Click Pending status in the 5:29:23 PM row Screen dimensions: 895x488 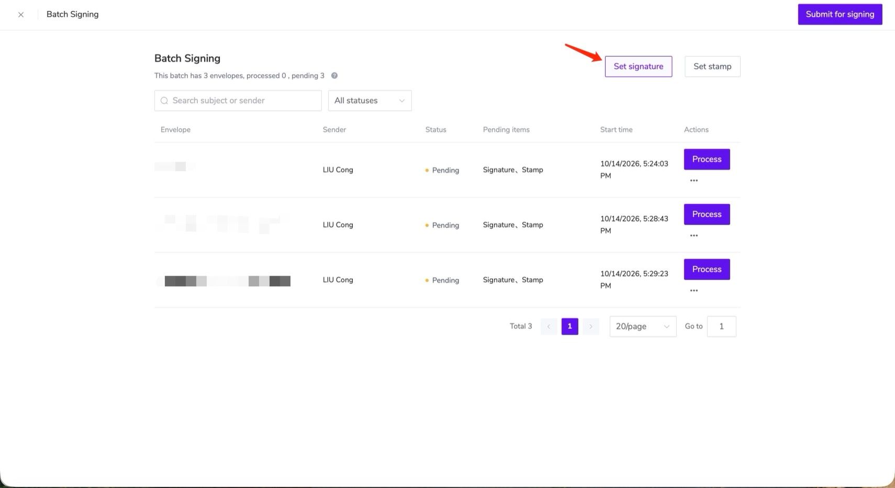442,280
